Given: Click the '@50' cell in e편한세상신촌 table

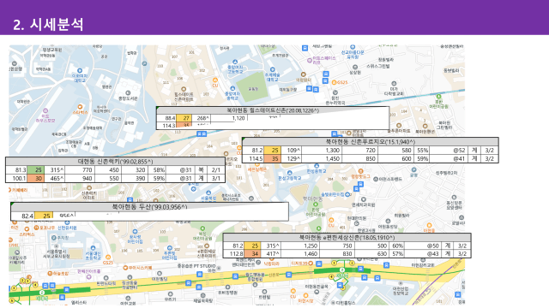Looking at the screenshot, I should 423,246.
